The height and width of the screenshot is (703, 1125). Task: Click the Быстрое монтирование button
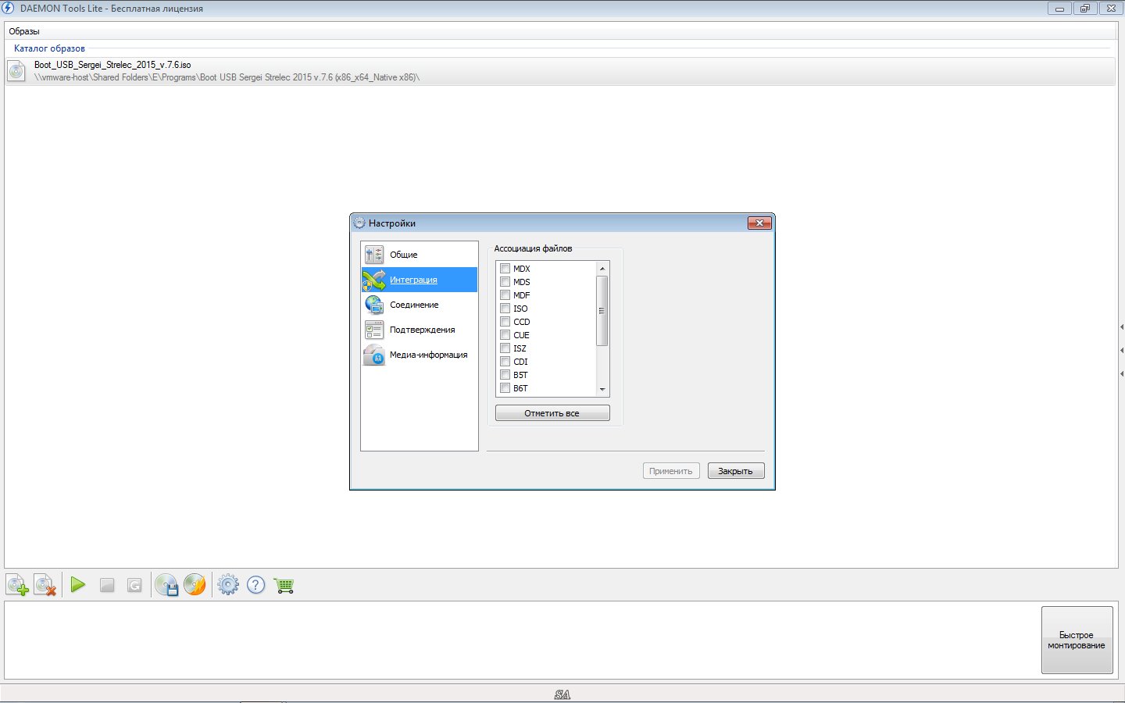tap(1077, 641)
